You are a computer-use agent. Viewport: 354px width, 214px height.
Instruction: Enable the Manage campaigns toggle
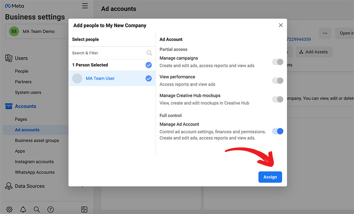pyautogui.click(x=278, y=62)
